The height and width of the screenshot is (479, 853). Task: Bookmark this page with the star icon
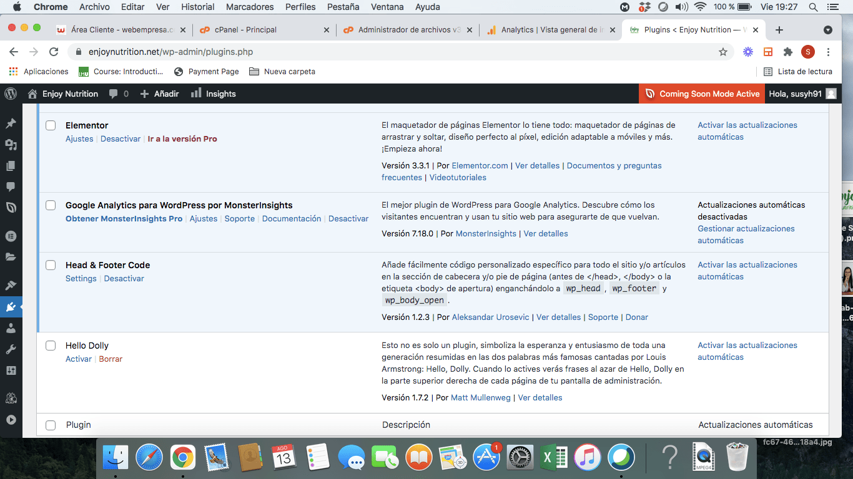click(x=723, y=52)
